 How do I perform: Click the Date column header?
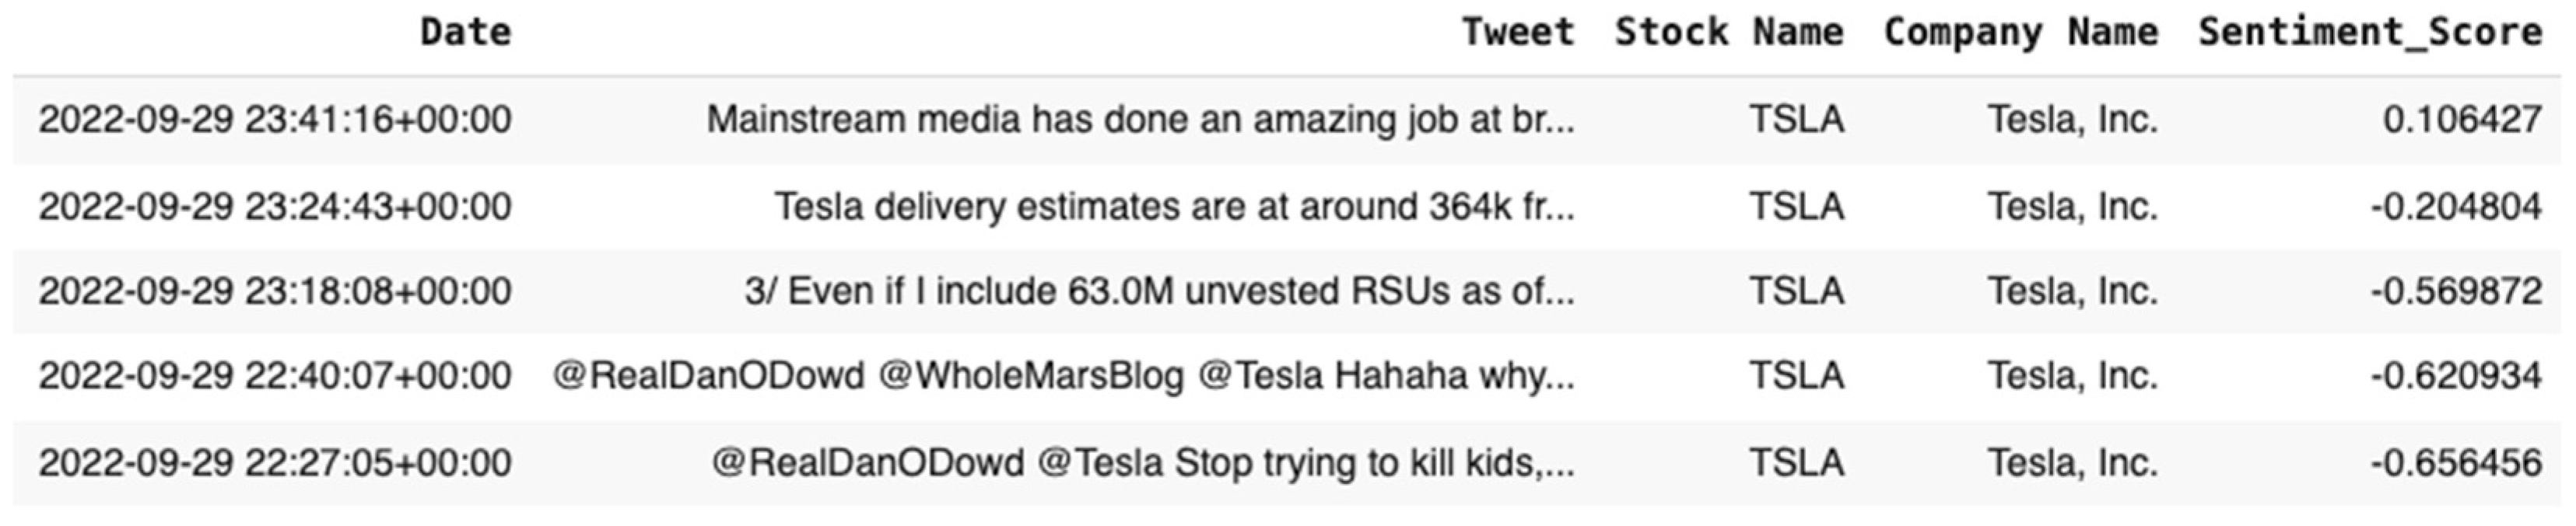point(465,33)
